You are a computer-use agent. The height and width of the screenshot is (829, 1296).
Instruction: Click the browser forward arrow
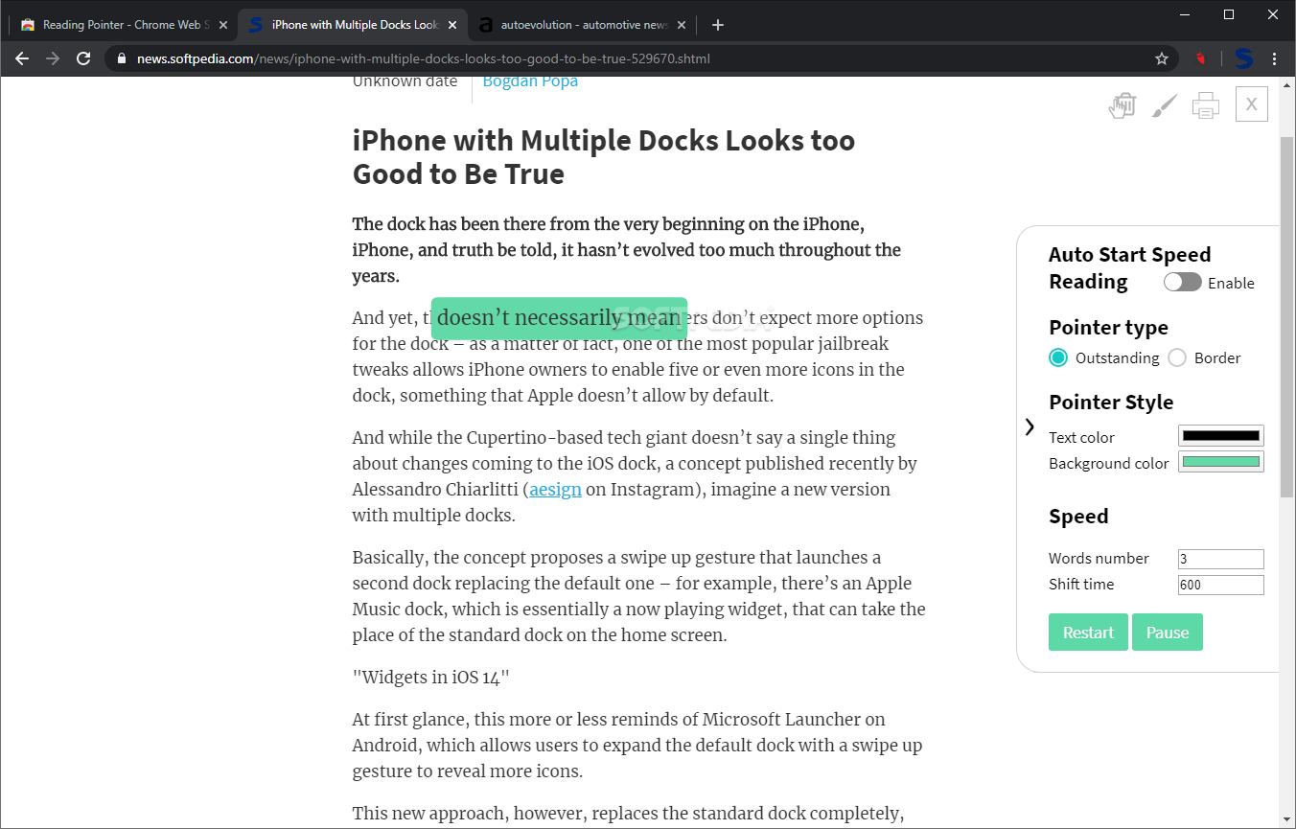pos(53,58)
